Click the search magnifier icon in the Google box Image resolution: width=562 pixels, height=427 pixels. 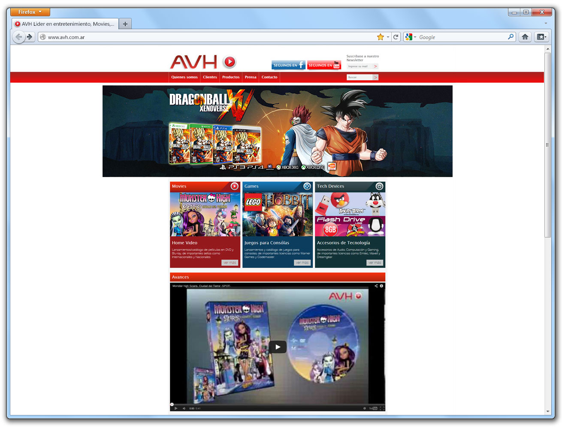(511, 37)
